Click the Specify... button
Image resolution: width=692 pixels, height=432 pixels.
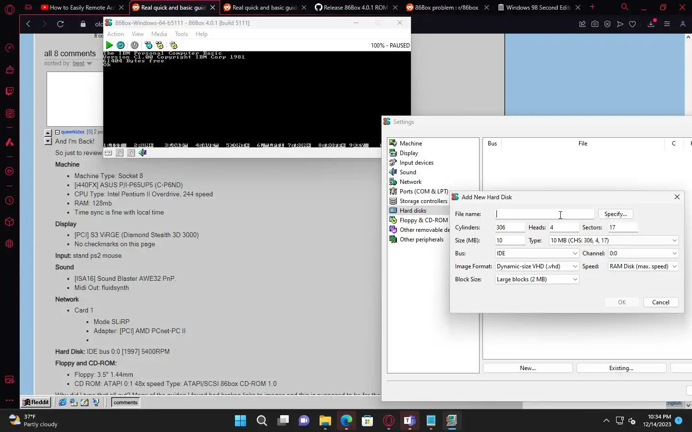coord(616,214)
